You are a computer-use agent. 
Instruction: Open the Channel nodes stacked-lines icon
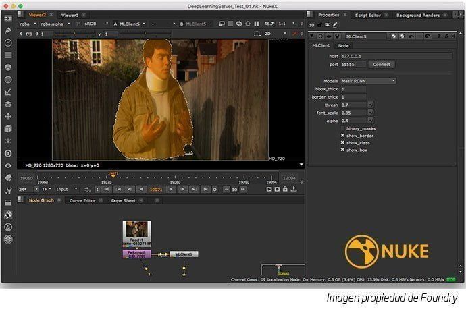tap(8, 55)
